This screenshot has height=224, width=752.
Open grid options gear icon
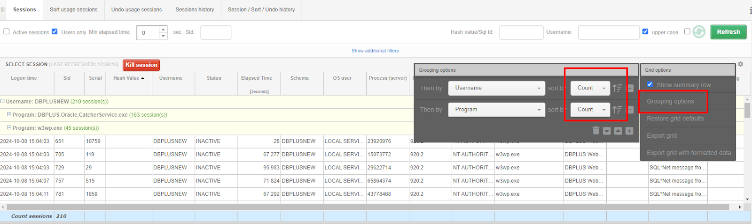tap(741, 64)
